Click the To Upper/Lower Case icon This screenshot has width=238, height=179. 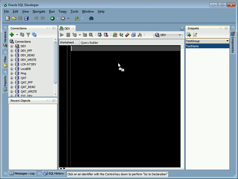coord(121,35)
